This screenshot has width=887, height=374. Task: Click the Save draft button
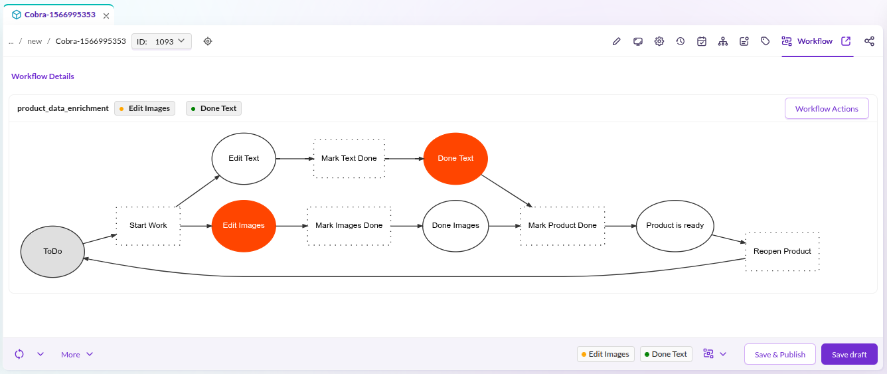tap(849, 354)
